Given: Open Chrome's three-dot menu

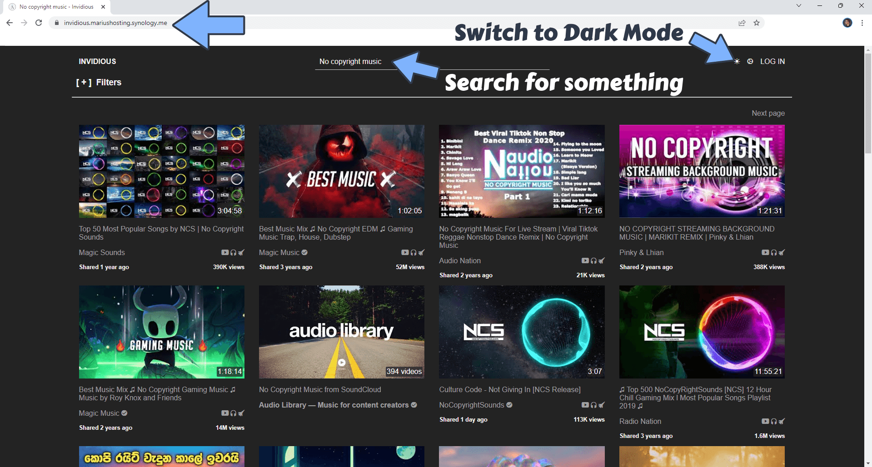Looking at the screenshot, I should [862, 23].
